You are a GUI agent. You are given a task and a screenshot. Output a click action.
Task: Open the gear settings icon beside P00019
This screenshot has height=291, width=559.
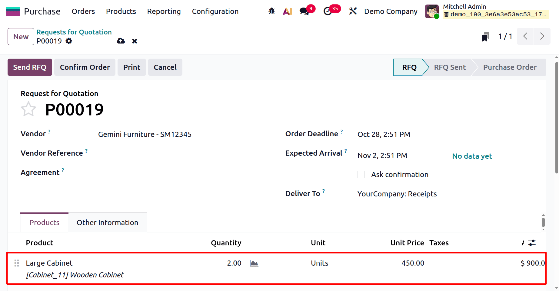pyautogui.click(x=69, y=41)
